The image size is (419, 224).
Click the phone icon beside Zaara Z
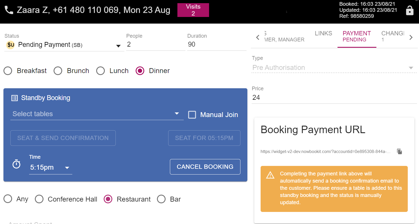[9, 10]
